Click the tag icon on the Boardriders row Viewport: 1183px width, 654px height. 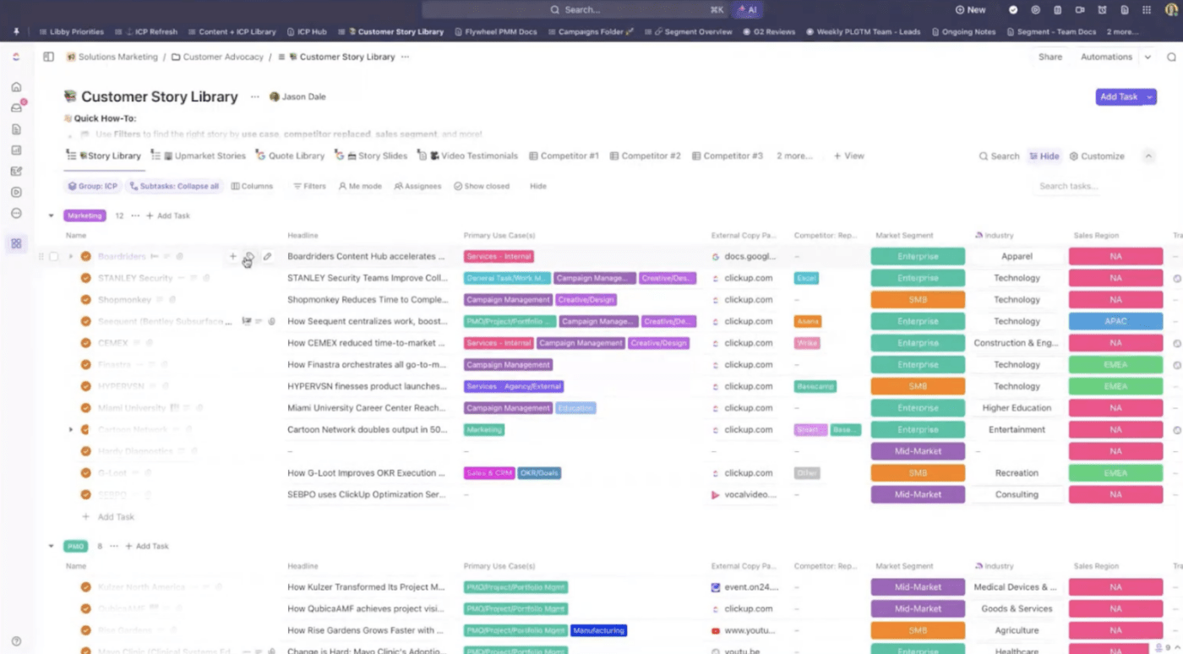(x=249, y=256)
